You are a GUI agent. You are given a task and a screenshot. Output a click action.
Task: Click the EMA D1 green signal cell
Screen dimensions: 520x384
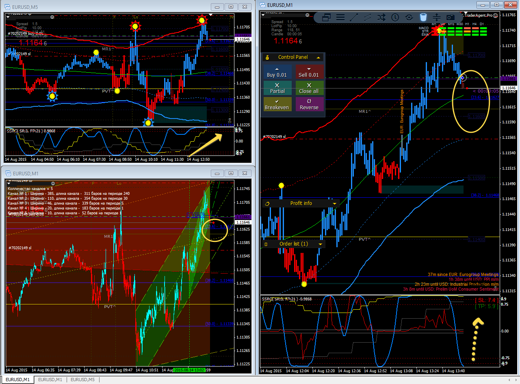tap(483, 35)
